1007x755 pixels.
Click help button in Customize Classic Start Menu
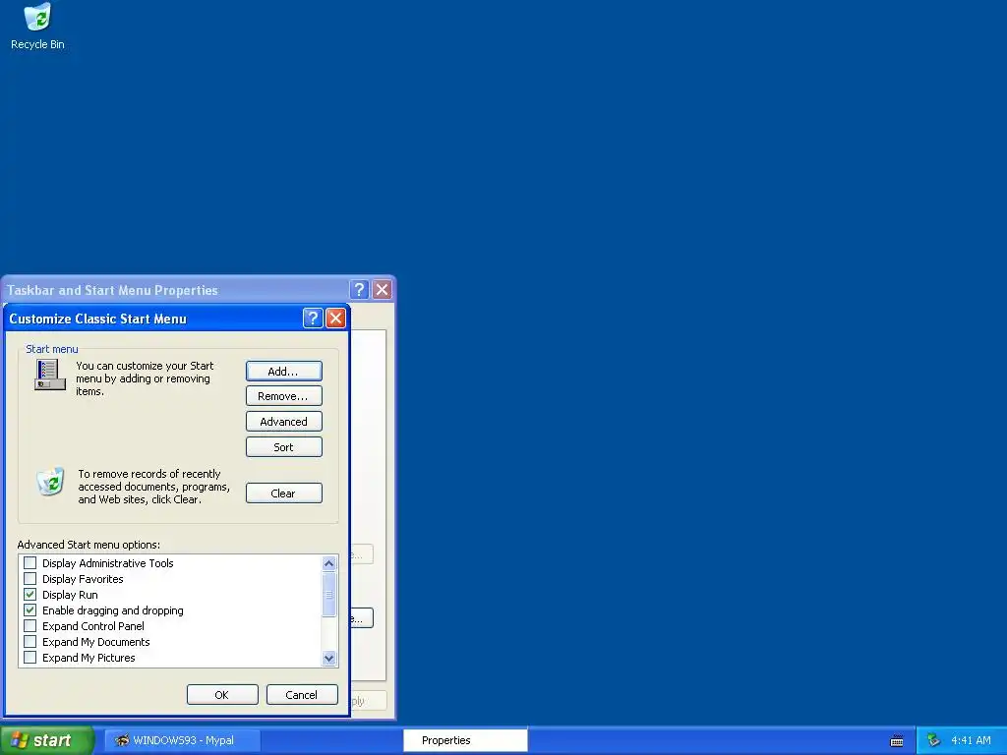(x=313, y=318)
